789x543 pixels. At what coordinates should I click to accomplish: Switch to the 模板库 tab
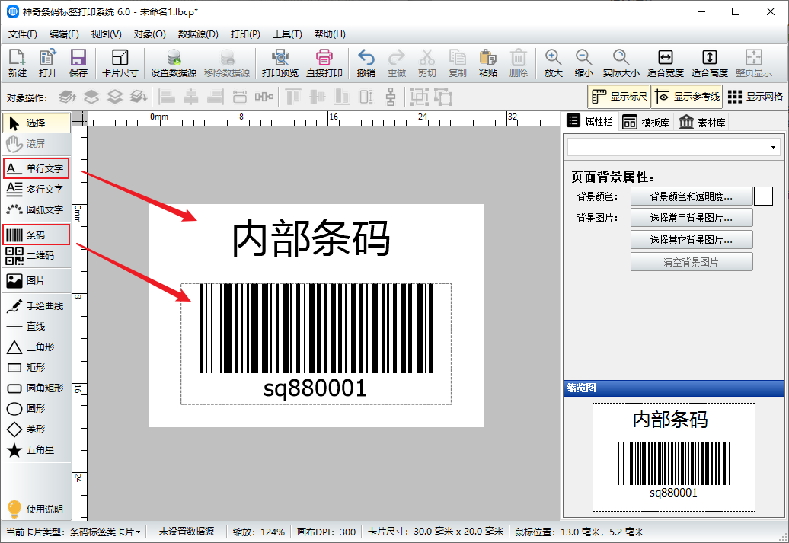pos(646,123)
